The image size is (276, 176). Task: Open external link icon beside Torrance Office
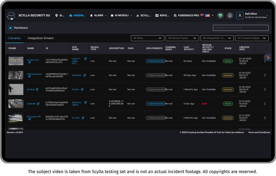(86, 102)
